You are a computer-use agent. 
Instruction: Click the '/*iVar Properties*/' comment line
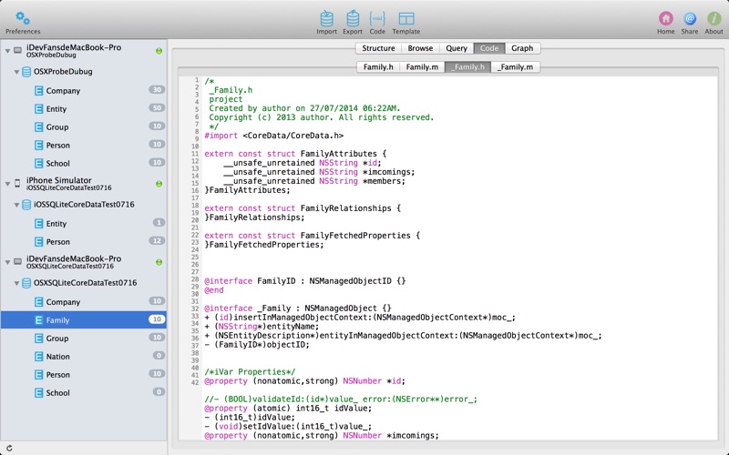click(x=250, y=372)
